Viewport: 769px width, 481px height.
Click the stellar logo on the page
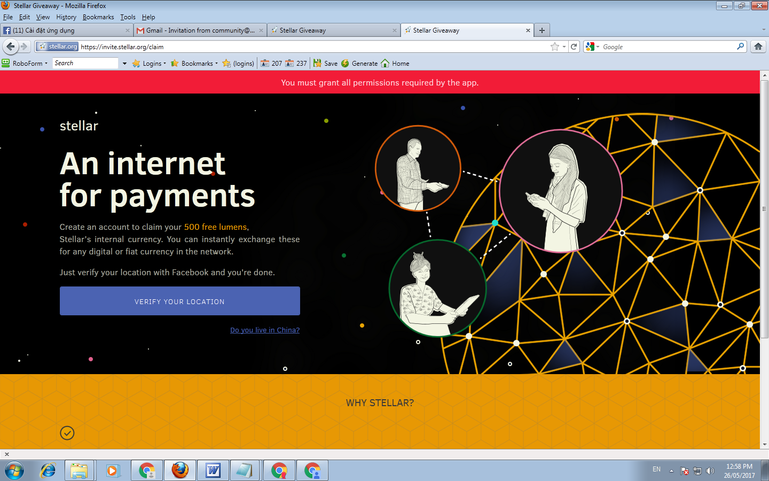click(79, 126)
